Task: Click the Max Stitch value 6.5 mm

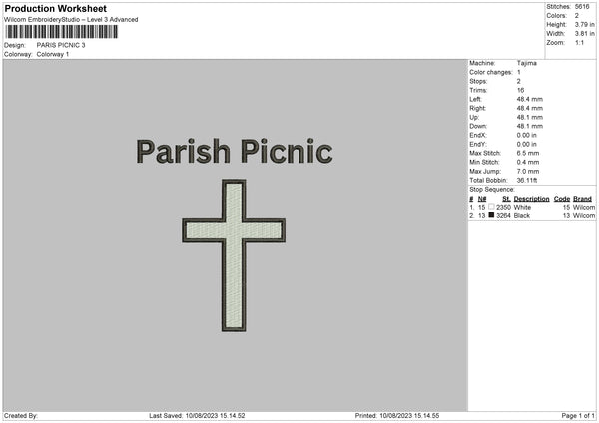Action: click(x=528, y=153)
